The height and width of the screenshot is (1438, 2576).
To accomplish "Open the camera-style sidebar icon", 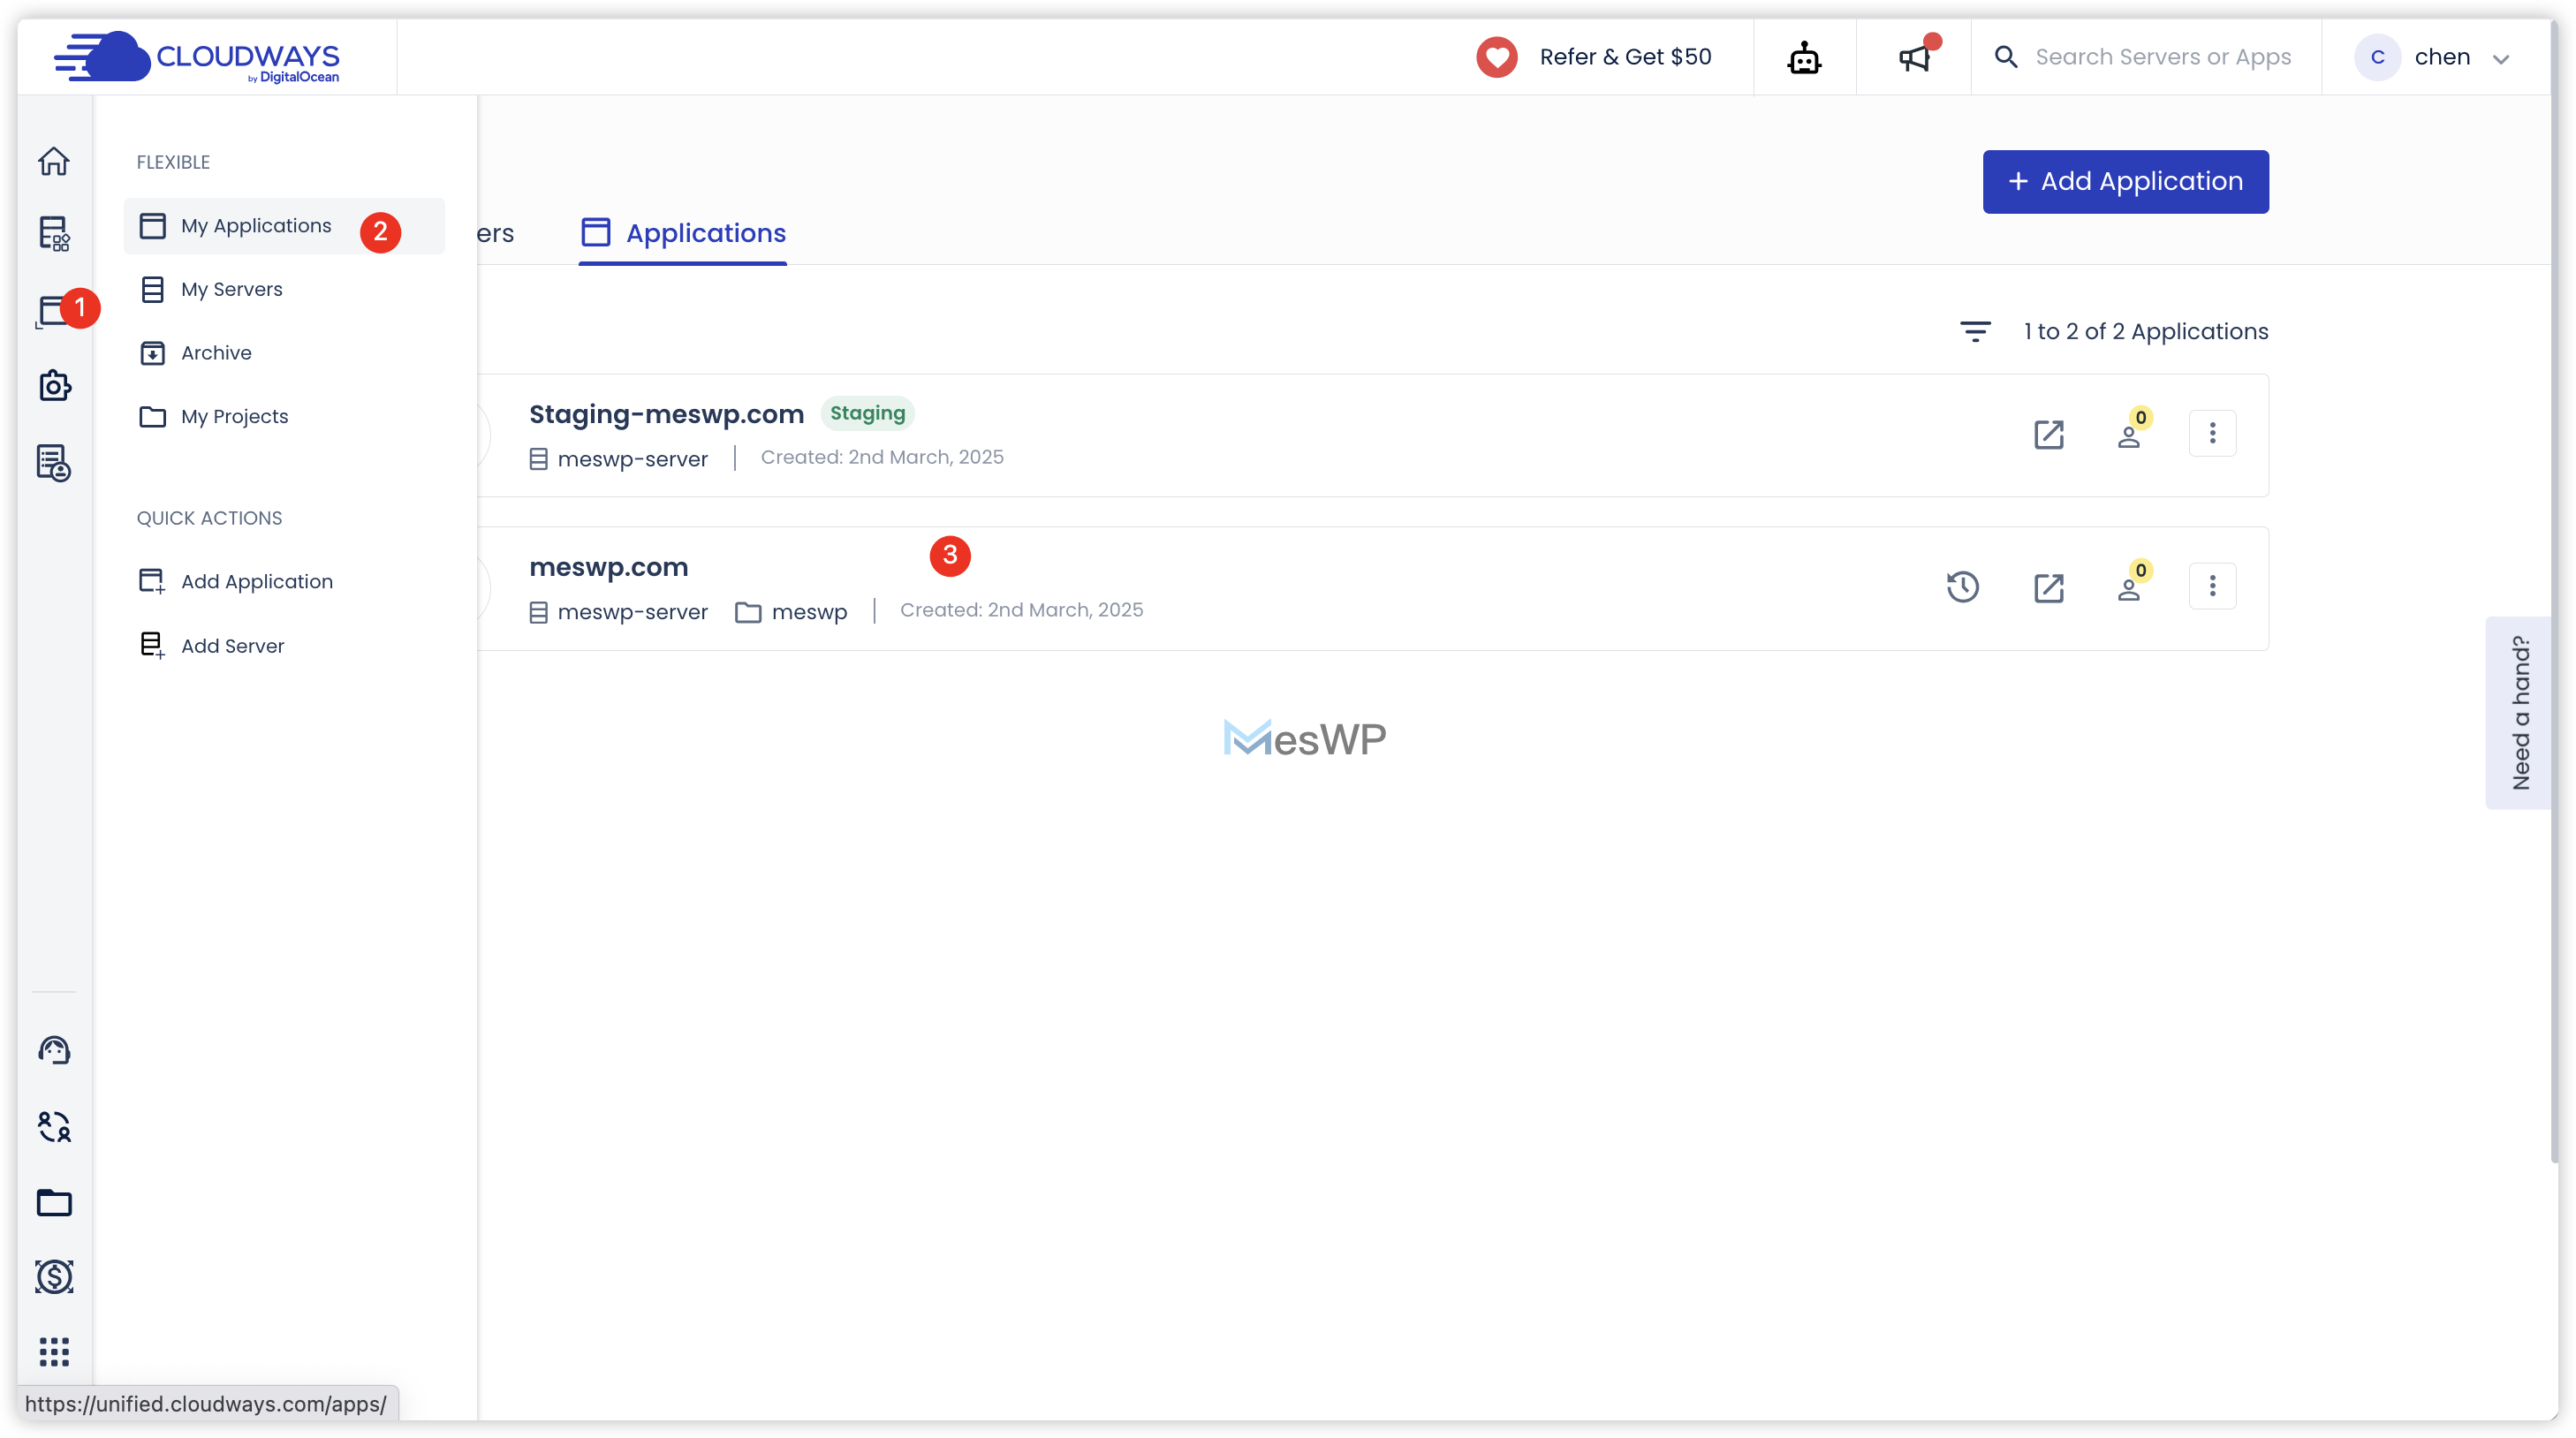I will (x=54, y=385).
